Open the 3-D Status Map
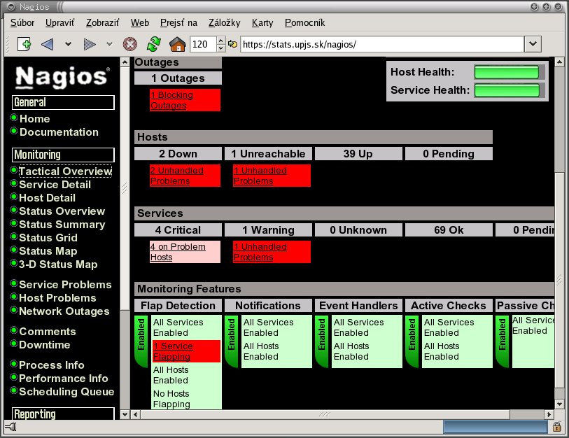This screenshot has width=569, height=438. (58, 264)
